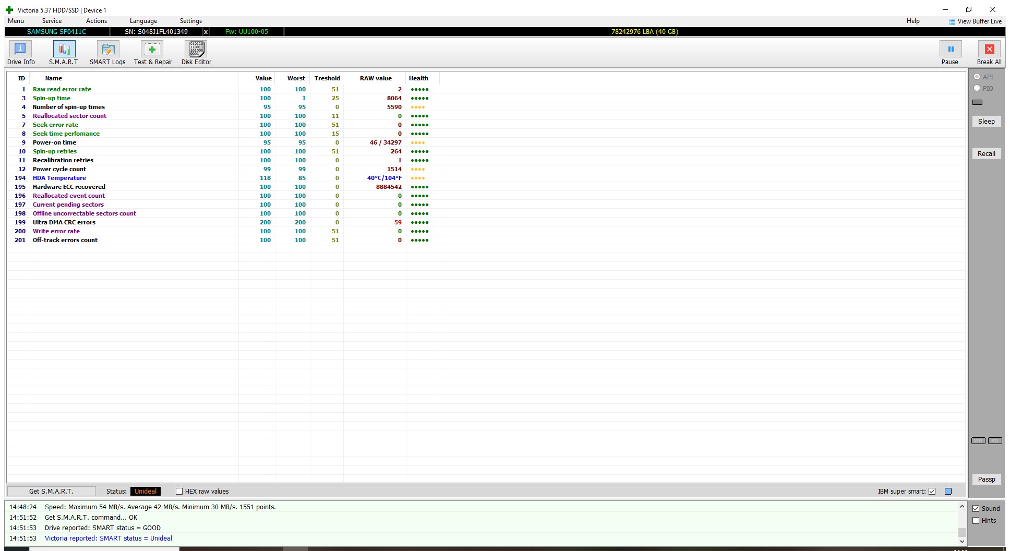Screen dimensions: 1010x551
Task: Enable HEX raw values
Action: point(179,492)
